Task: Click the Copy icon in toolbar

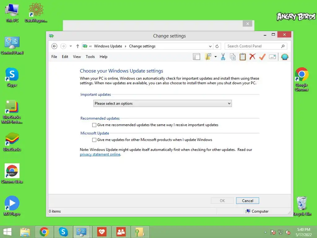Action: pyautogui.click(x=233, y=57)
